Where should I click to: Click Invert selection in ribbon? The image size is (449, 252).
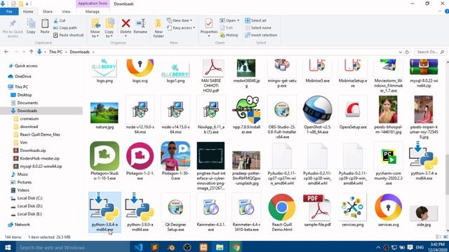(x=261, y=35)
